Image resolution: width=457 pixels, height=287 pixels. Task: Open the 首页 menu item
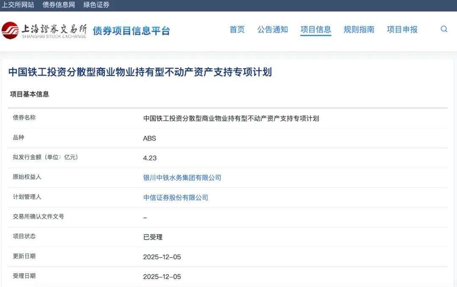[x=237, y=30]
